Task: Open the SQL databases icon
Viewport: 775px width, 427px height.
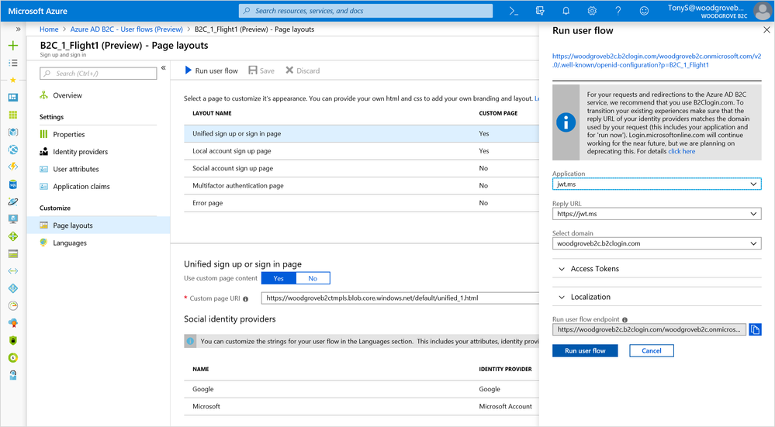Action: (x=13, y=184)
